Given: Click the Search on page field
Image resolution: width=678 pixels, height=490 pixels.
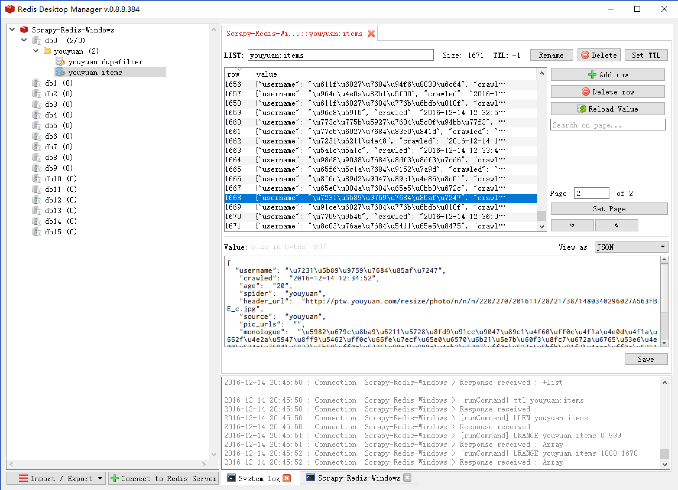Looking at the screenshot, I should [x=607, y=125].
